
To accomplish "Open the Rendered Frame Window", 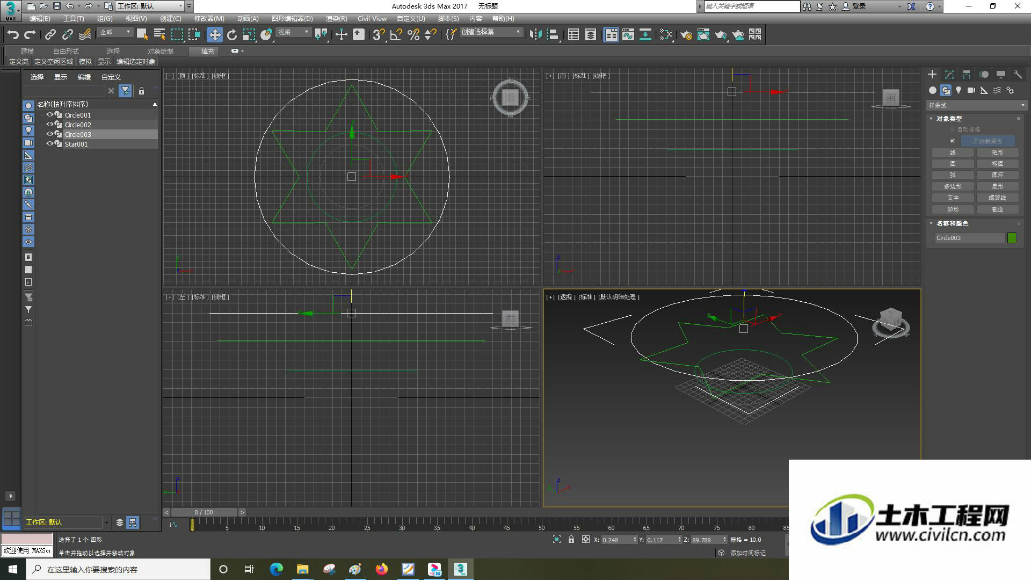I will pos(703,35).
